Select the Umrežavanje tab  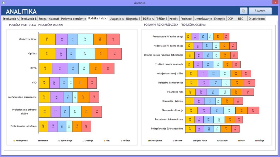pyautogui.click(x=203, y=19)
